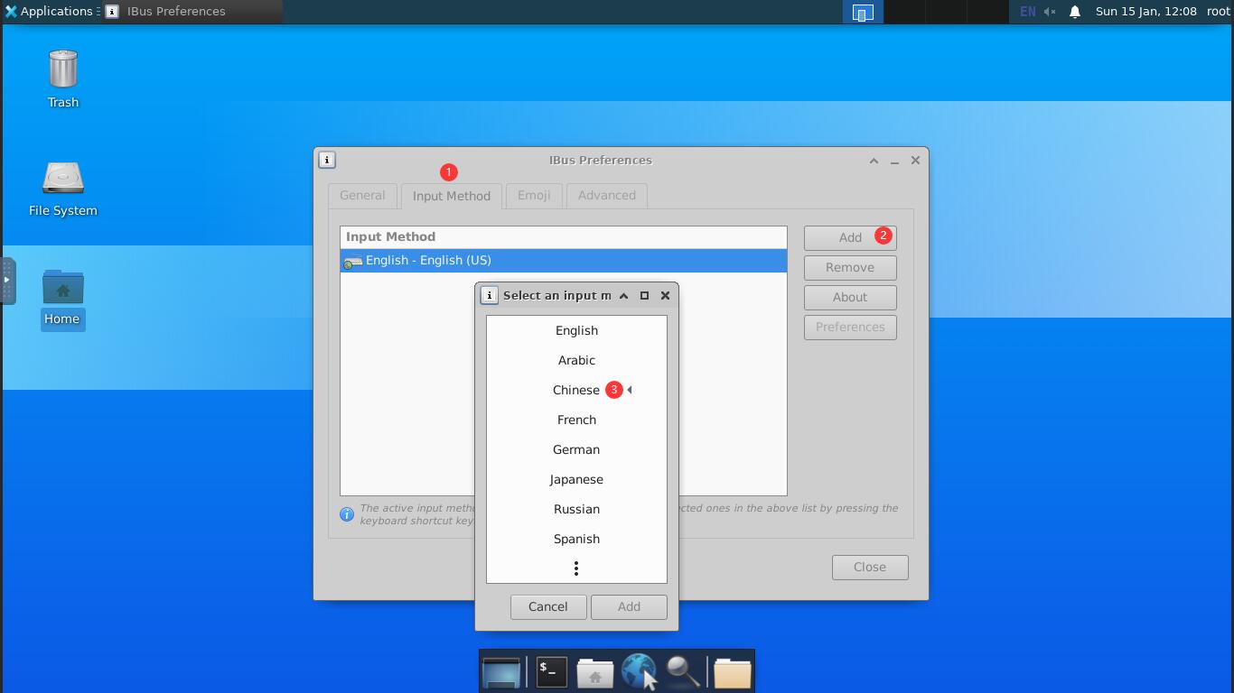The image size is (1234, 693).
Task: Select French in the language list
Action: coord(576,420)
